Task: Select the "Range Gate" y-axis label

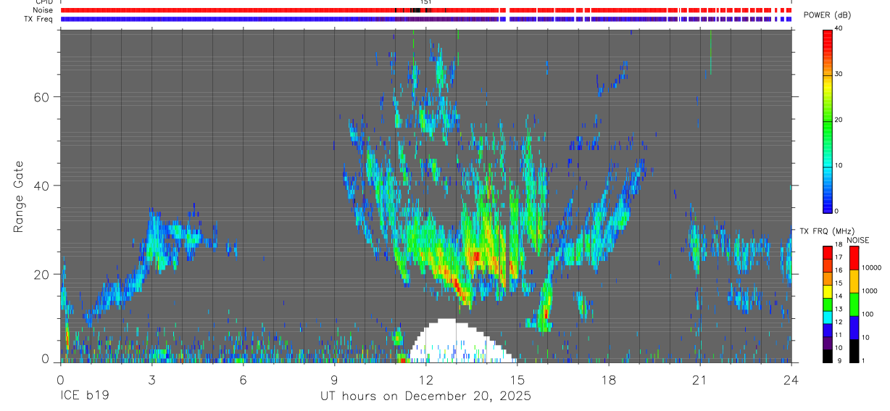Action: tap(19, 197)
